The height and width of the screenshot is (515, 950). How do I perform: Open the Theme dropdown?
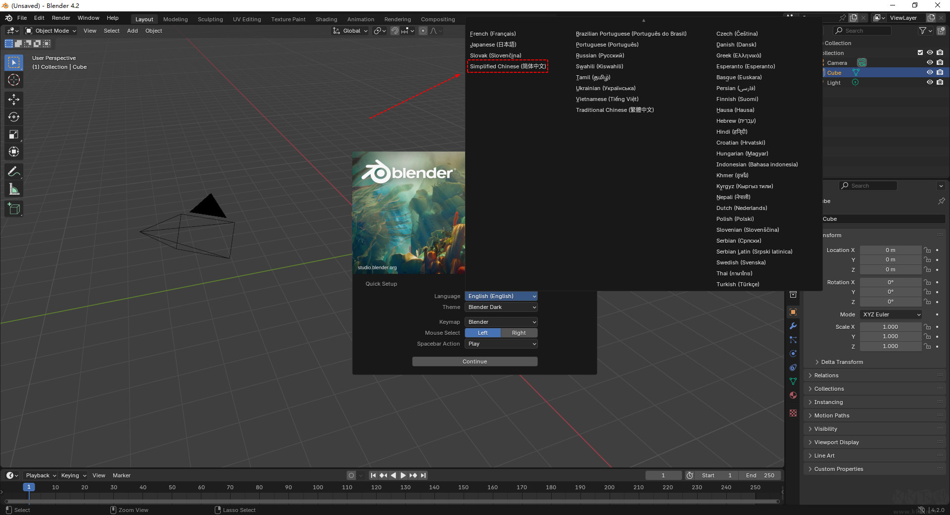501,307
